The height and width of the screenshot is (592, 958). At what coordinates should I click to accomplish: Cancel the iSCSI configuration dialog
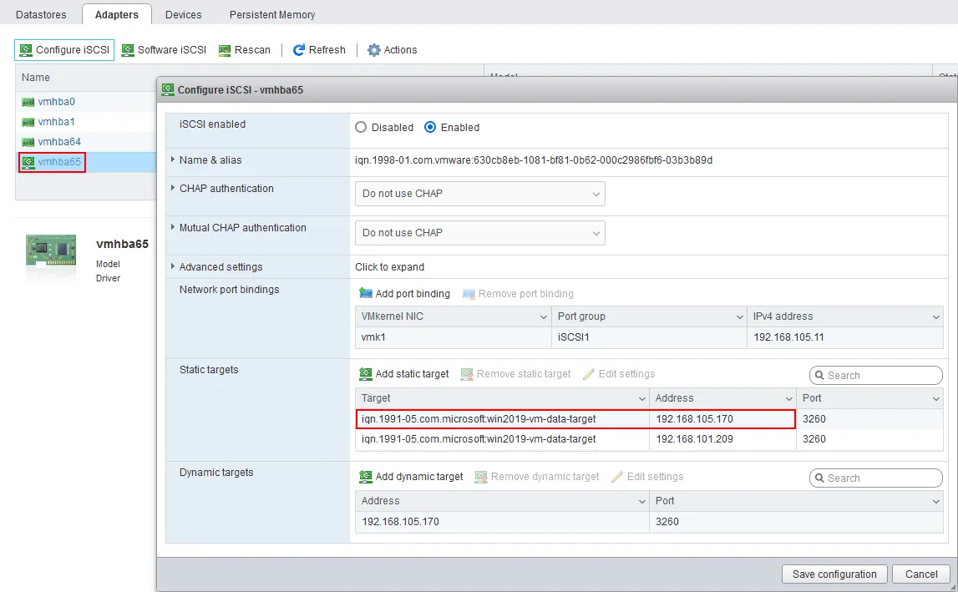pos(920,574)
